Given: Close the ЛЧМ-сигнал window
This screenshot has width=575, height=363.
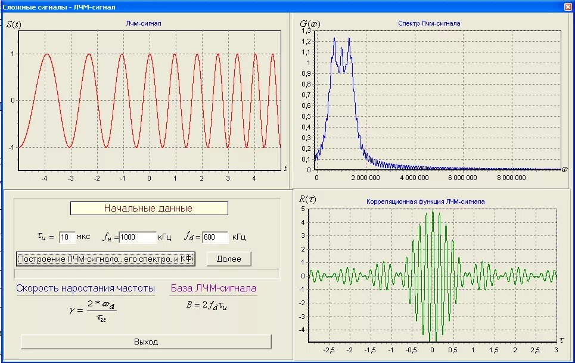Looking at the screenshot, I should [569, 7].
